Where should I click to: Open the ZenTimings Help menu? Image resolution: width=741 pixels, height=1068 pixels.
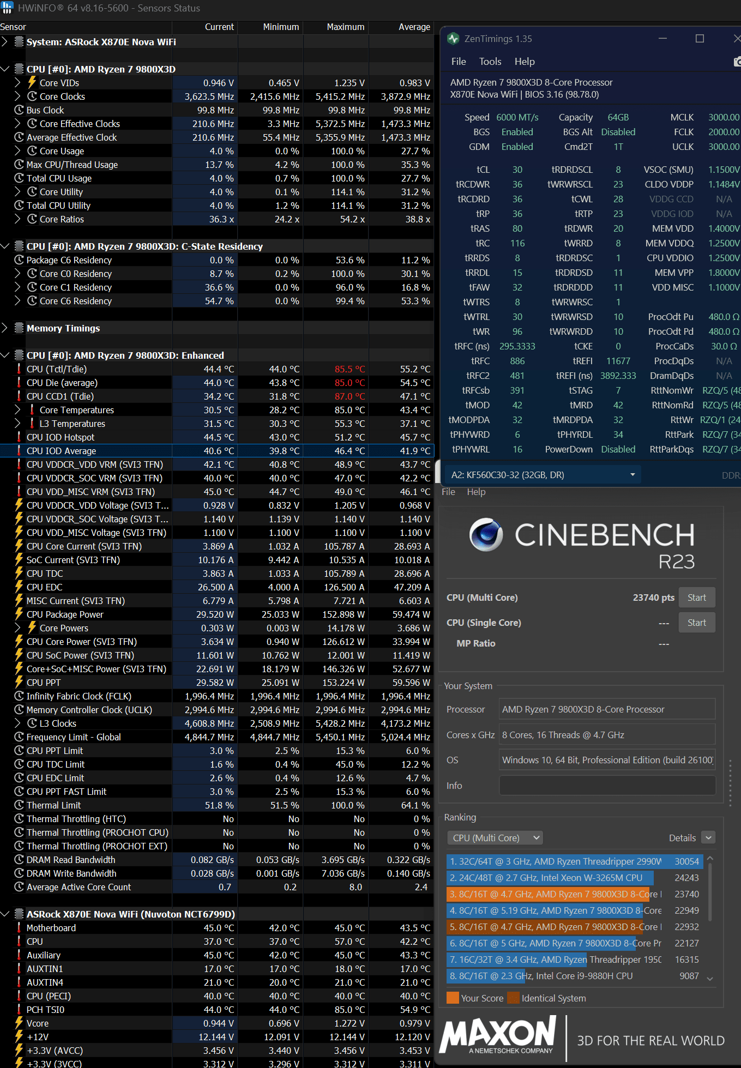click(525, 62)
